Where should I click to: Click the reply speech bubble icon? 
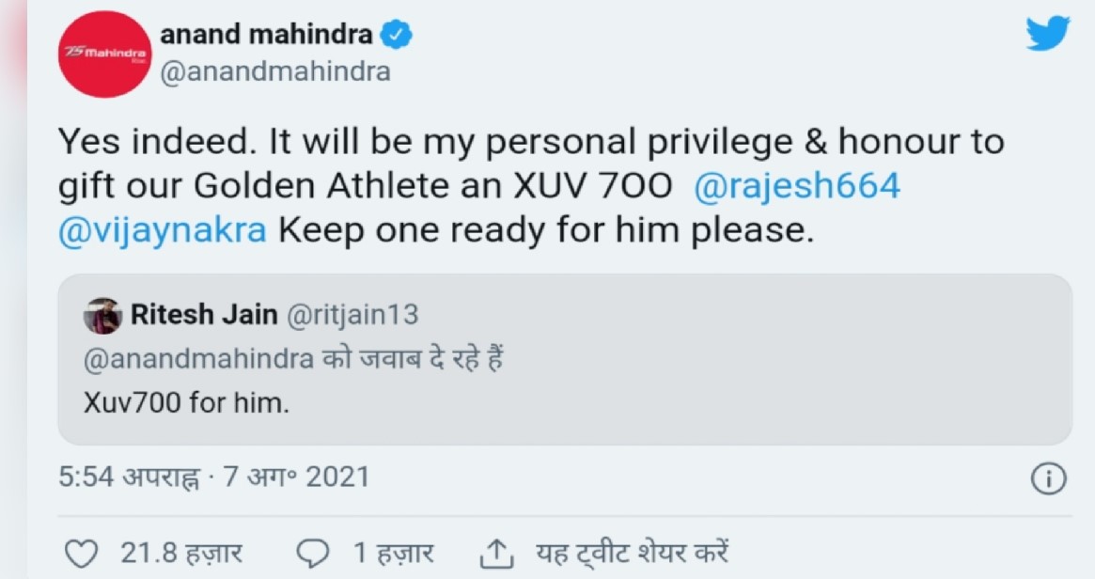pos(311,553)
